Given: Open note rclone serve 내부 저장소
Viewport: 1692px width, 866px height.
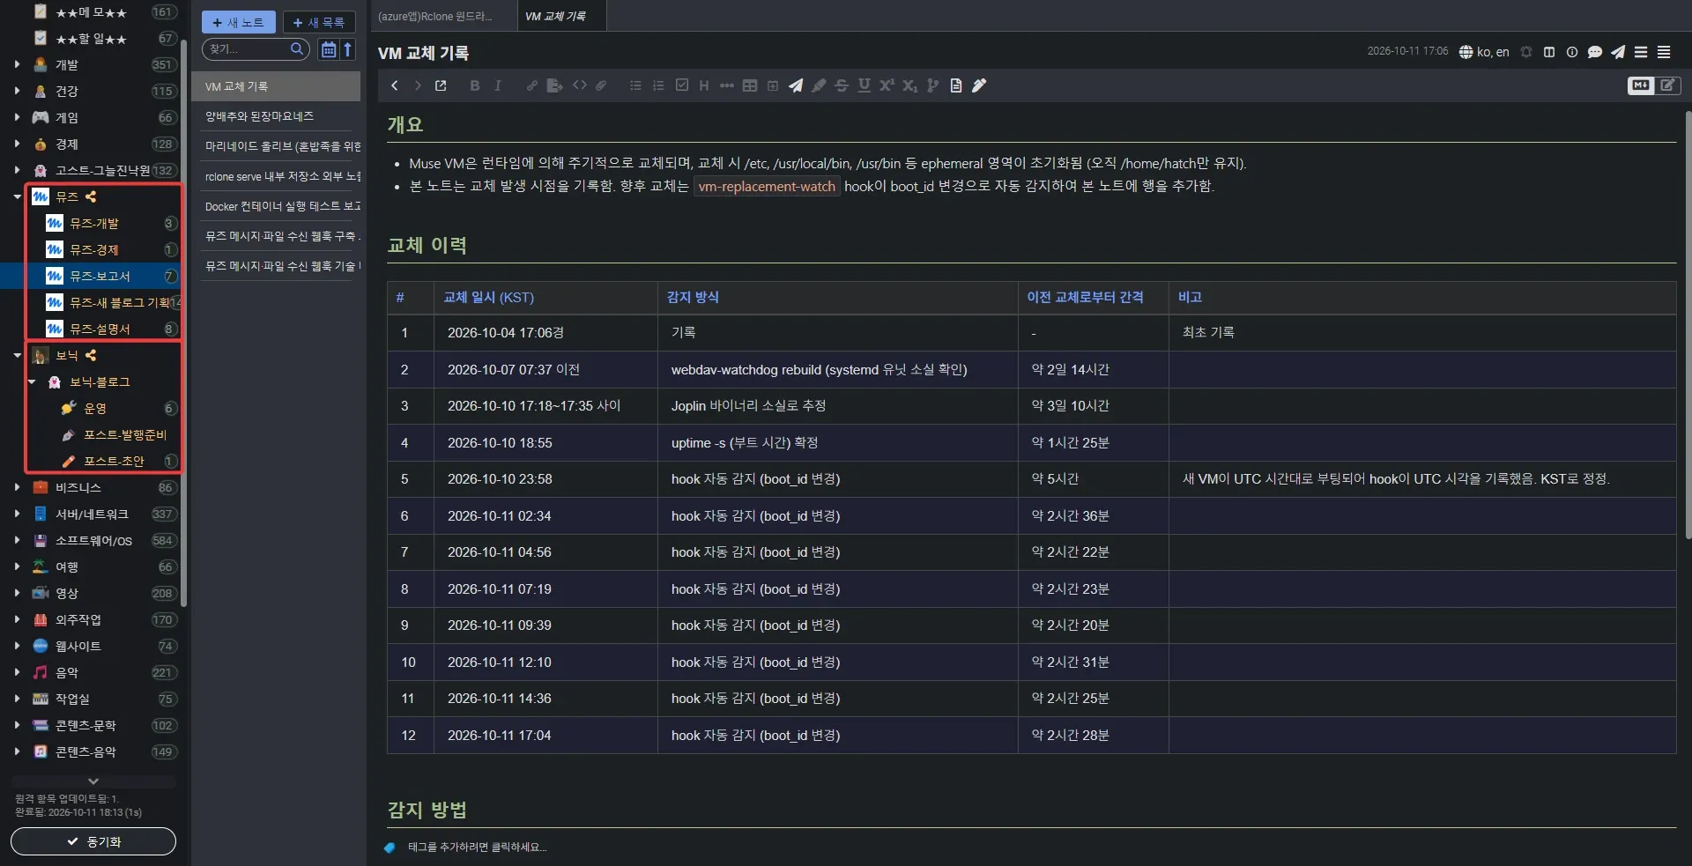Looking at the screenshot, I should [276, 176].
